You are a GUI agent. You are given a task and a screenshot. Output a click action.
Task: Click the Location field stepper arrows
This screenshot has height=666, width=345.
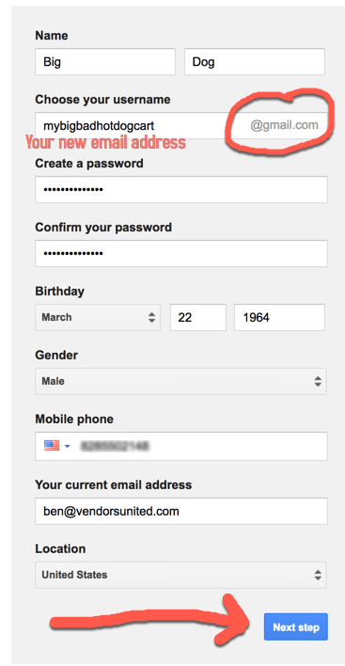(318, 575)
